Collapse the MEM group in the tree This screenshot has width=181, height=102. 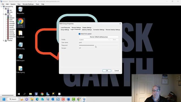tap(4, 14)
